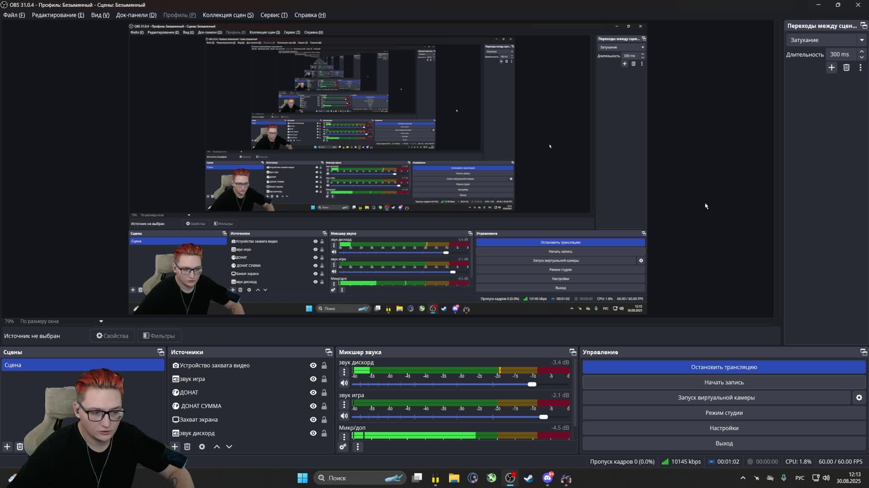Open advanced audio properties gears icon
Screen dimensions: 869x488
click(343, 446)
